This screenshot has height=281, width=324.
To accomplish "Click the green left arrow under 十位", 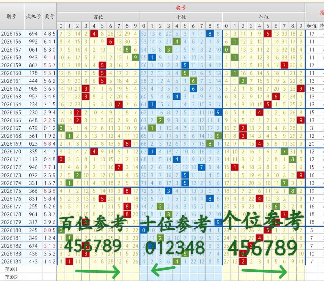I will (163, 269).
